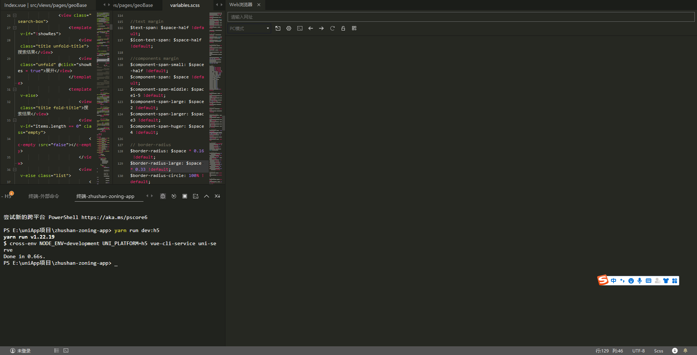Click the Sogou input method S logo

pos(603,280)
